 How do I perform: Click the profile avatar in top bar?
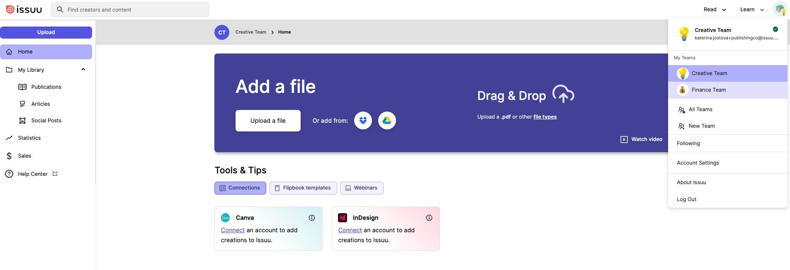[x=780, y=9]
